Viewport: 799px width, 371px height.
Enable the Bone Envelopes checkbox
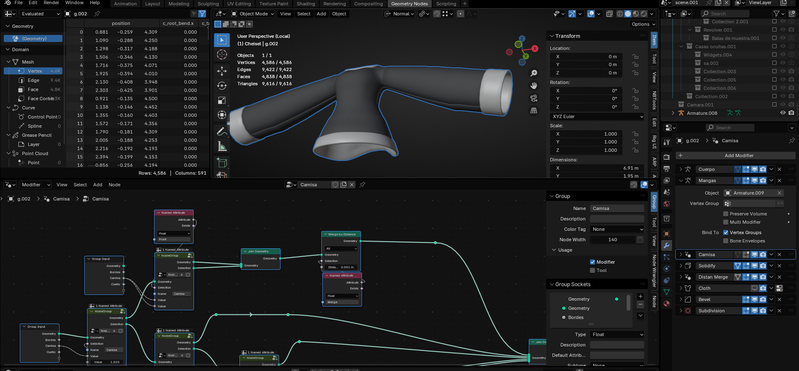pyautogui.click(x=726, y=241)
